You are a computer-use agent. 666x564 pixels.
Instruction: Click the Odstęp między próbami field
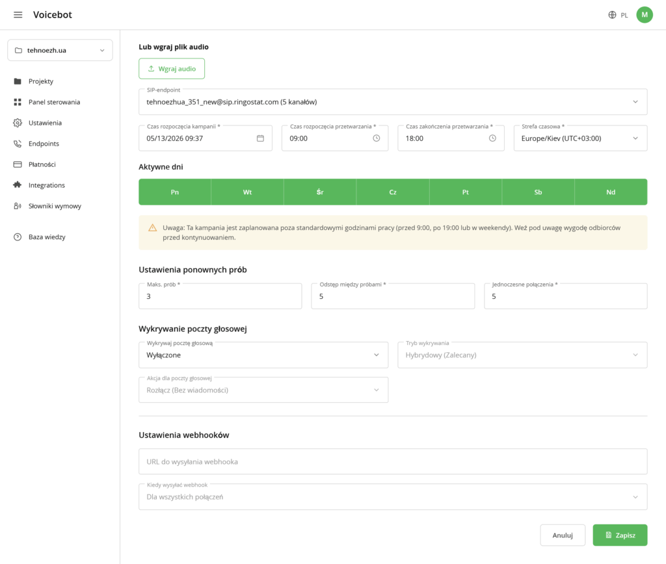(393, 296)
